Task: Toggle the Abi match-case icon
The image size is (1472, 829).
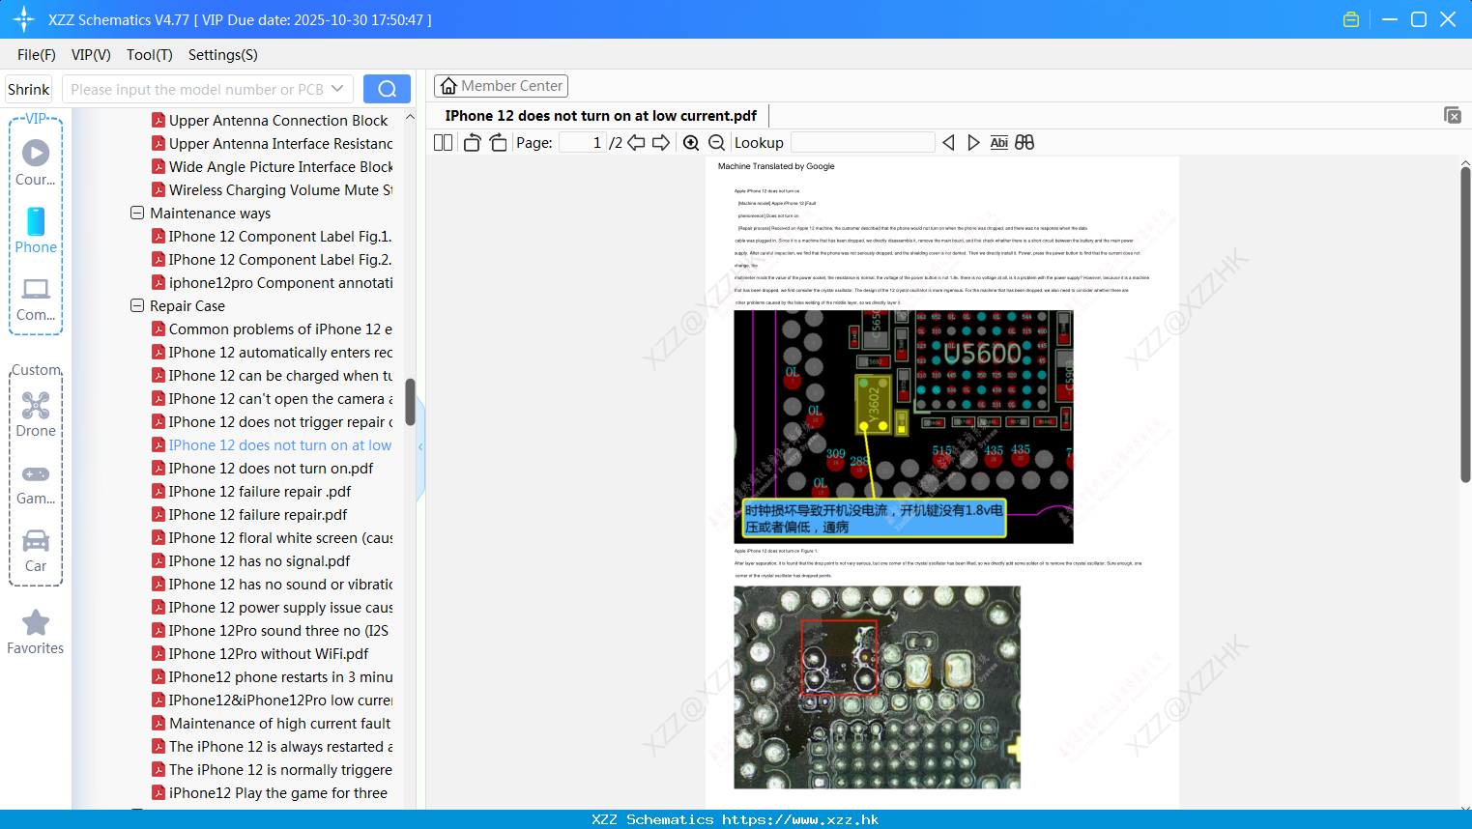Action: (999, 142)
